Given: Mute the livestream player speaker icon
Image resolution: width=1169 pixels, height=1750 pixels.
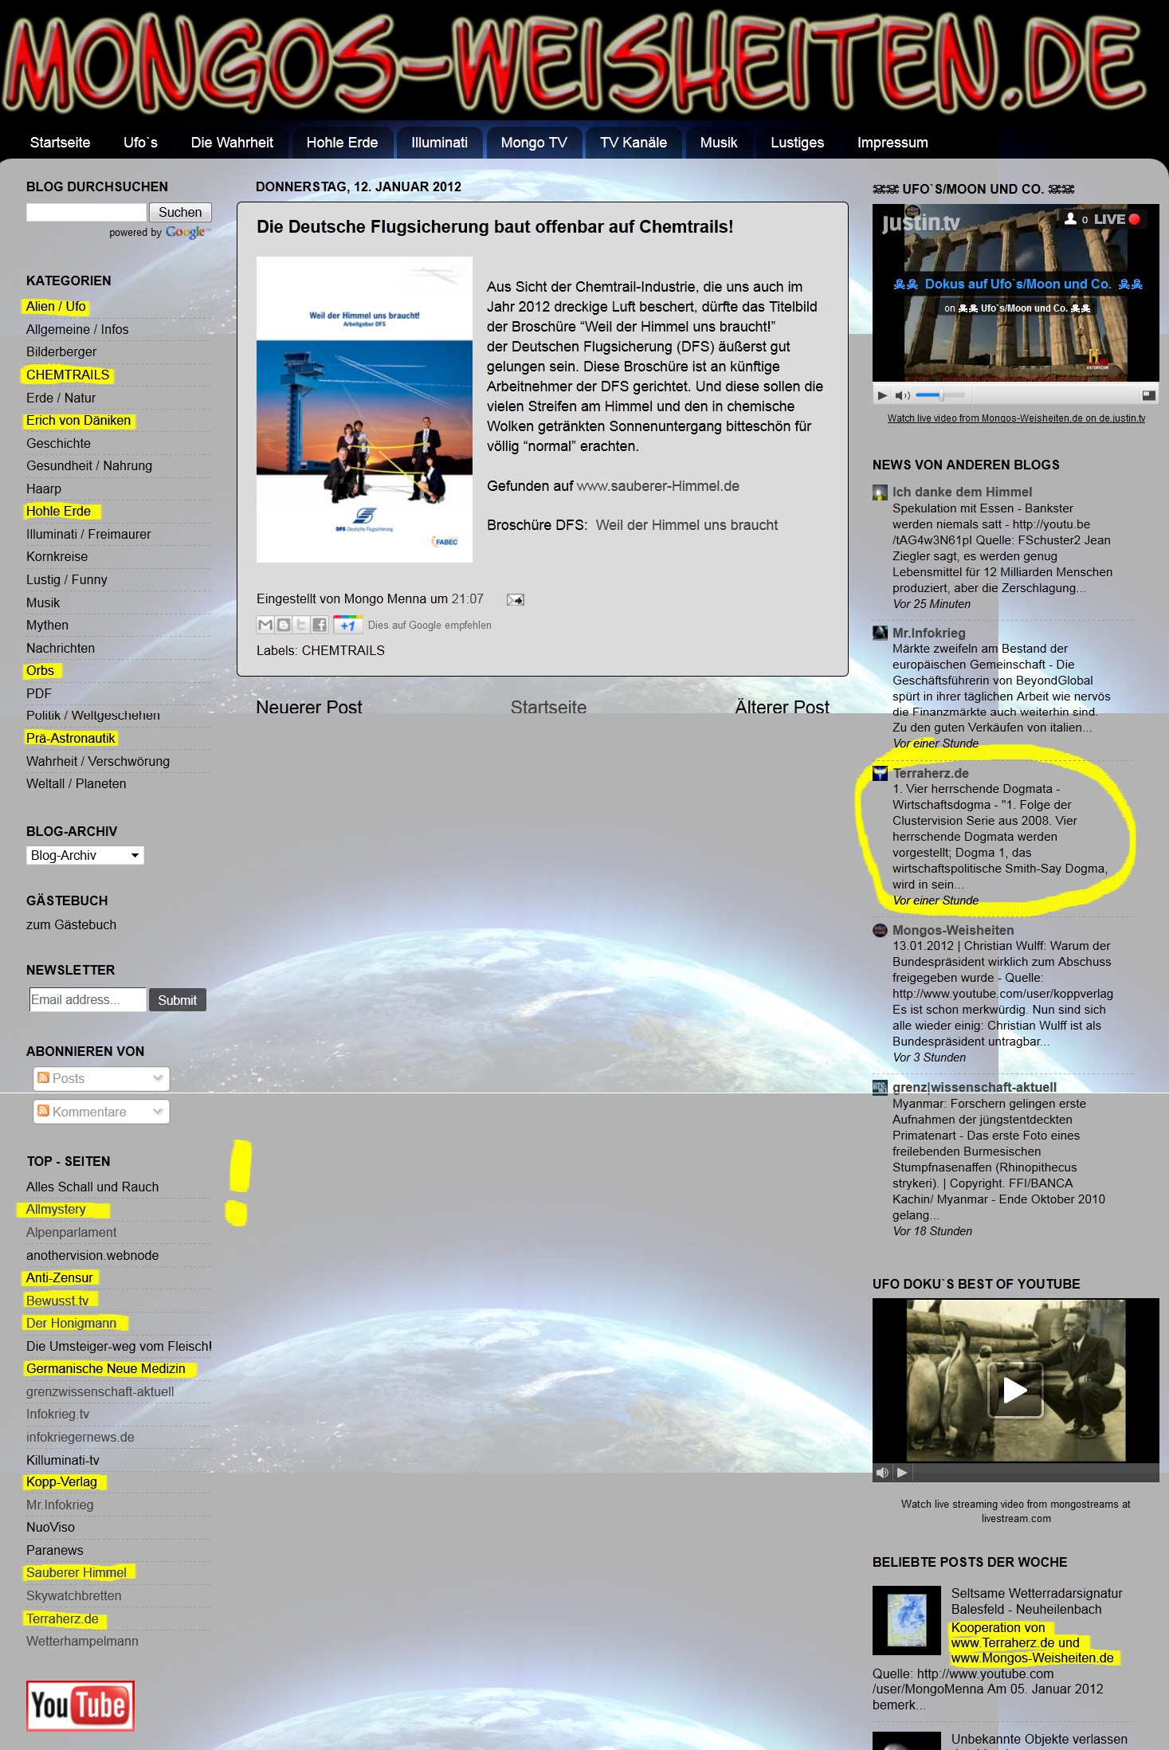Looking at the screenshot, I should coord(882,1473).
